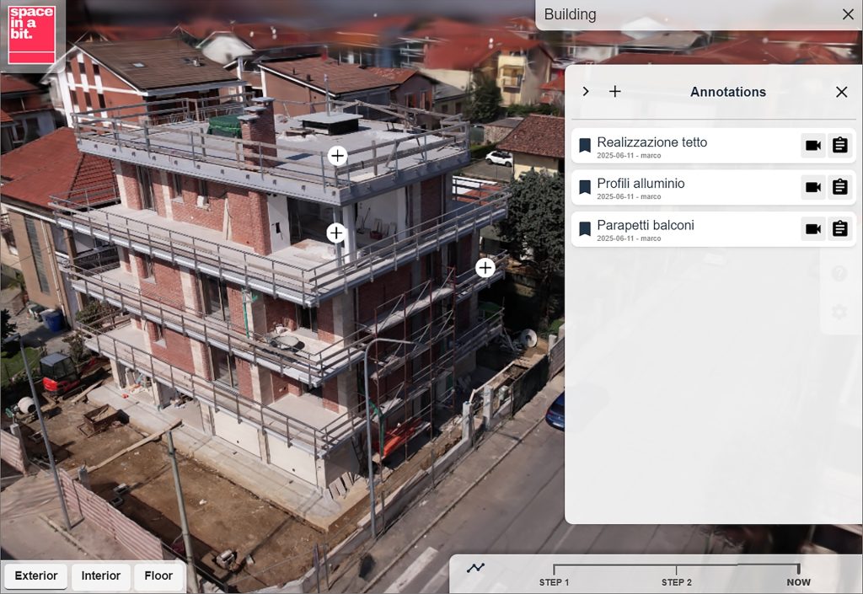Add a new annotation with plus icon

(615, 92)
